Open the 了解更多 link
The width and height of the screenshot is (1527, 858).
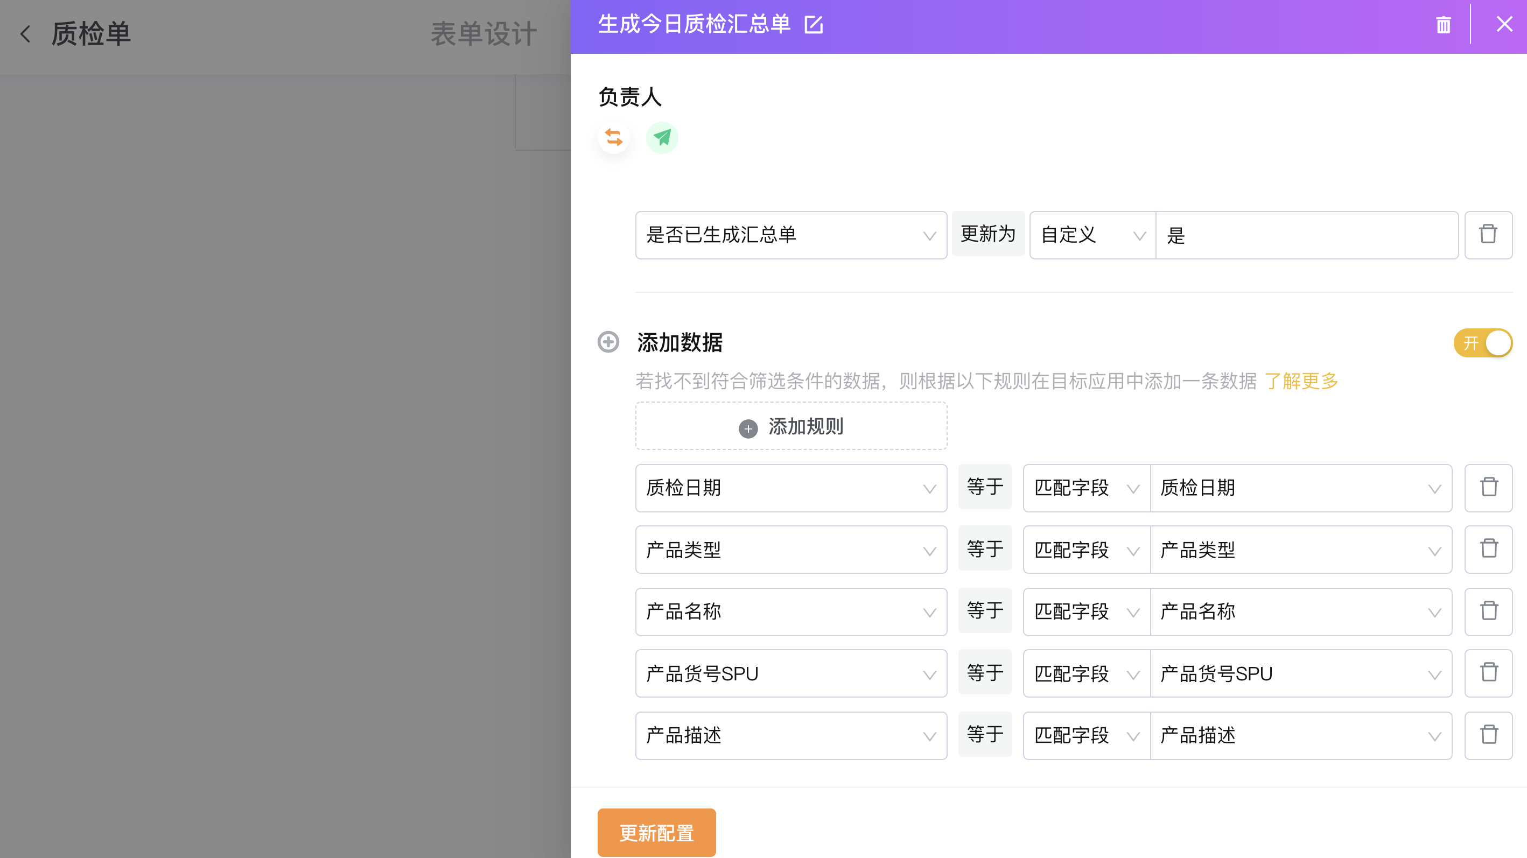(1302, 381)
